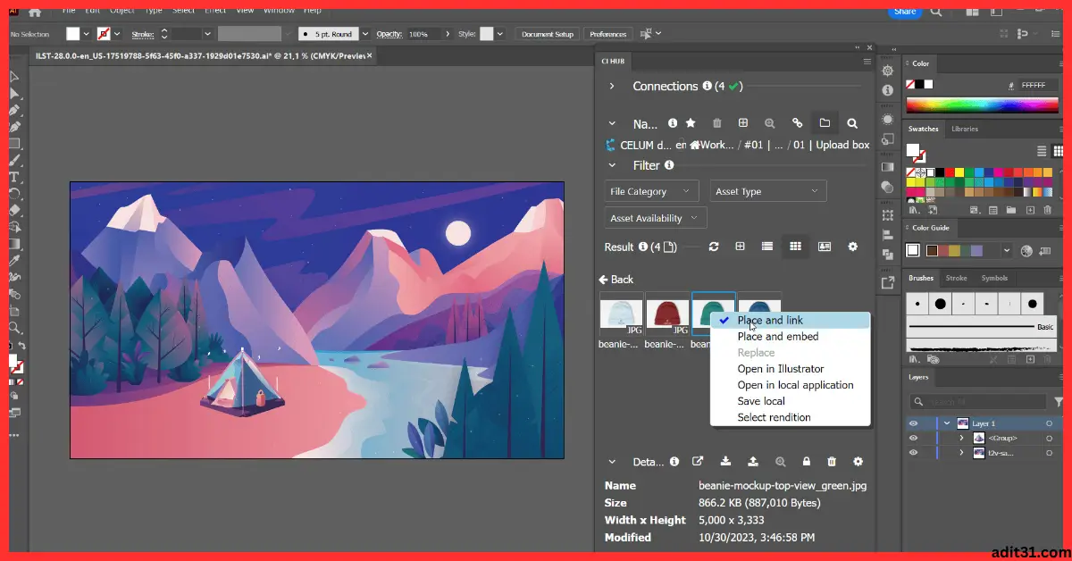The height and width of the screenshot is (561, 1072).
Task: Switch results to list view
Action: [x=766, y=247]
